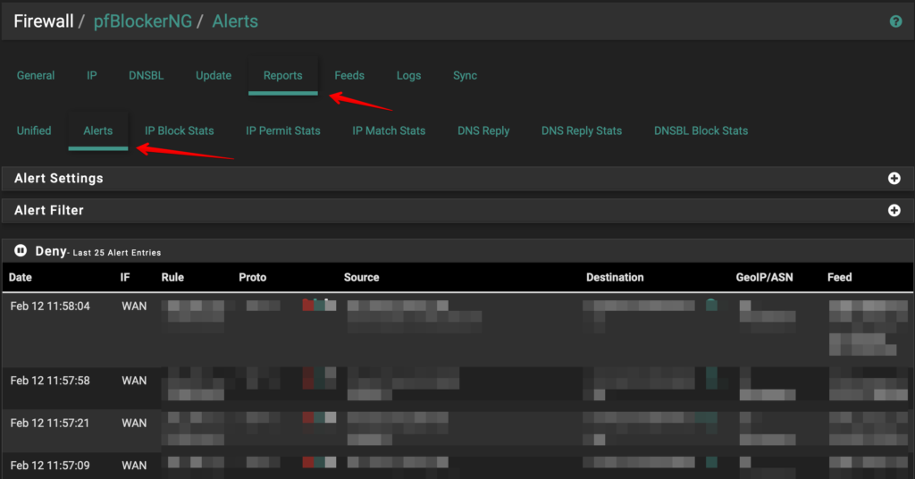Click the Rule column header
The width and height of the screenshot is (915, 479).
click(x=172, y=278)
